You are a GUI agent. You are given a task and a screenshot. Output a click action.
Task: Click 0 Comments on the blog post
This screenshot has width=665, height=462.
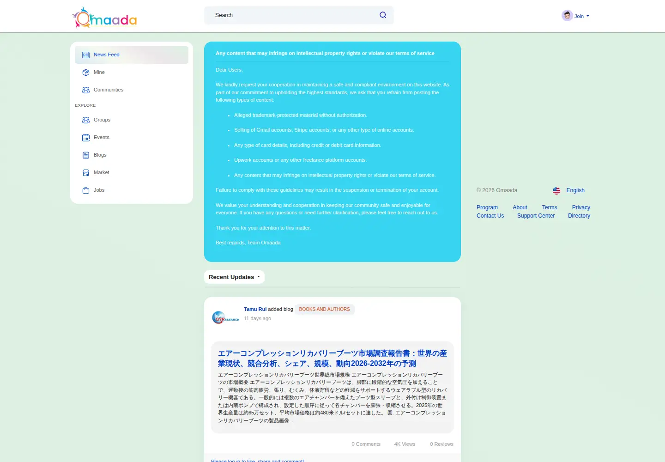click(x=366, y=444)
